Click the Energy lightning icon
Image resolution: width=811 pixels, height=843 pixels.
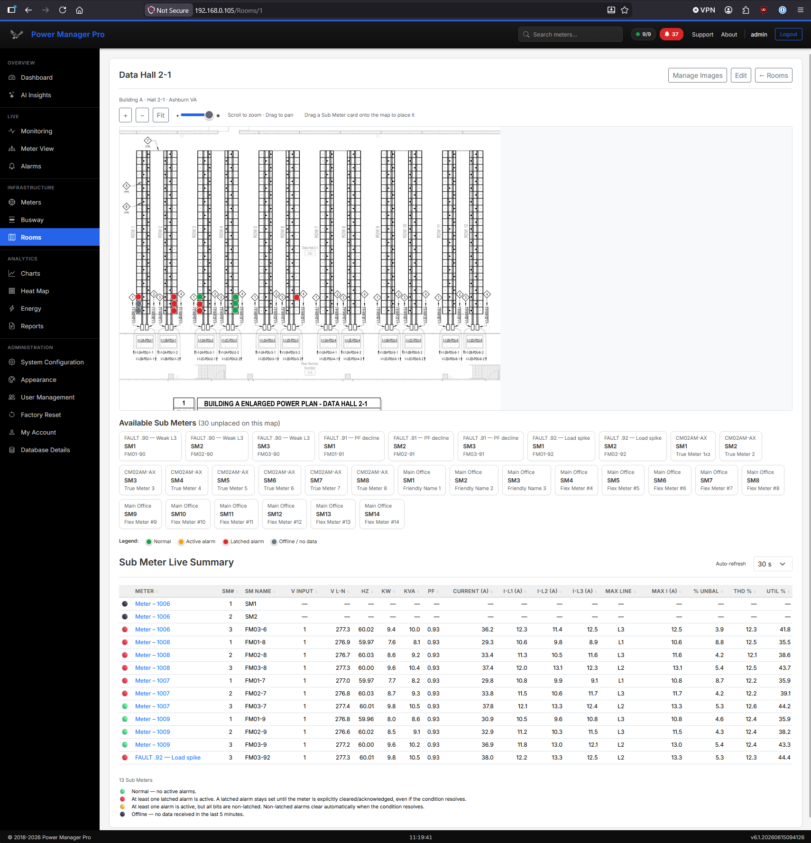pyautogui.click(x=12, y=308)
